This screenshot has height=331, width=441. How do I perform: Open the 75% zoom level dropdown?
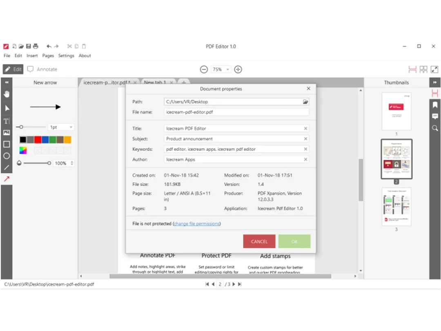[x=221, y=69]
